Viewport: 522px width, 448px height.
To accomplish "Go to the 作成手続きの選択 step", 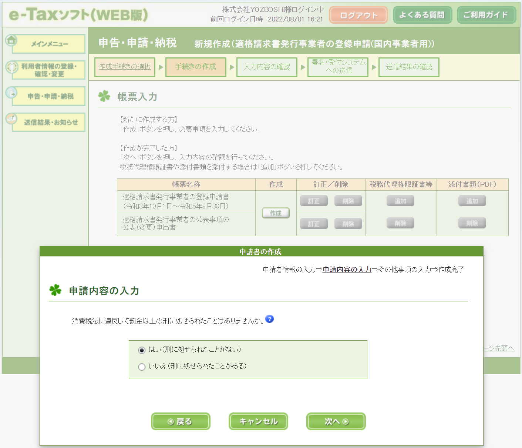I will [125, 67].
